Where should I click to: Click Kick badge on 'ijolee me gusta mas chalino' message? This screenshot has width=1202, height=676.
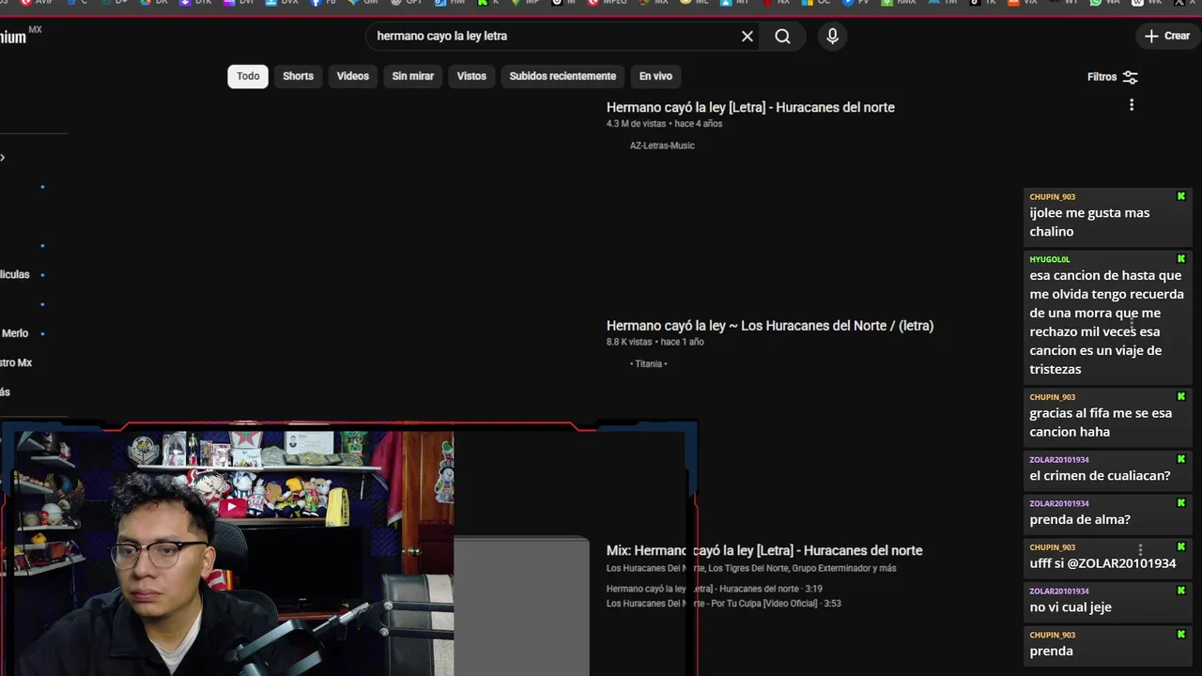tap(1181, 196)
